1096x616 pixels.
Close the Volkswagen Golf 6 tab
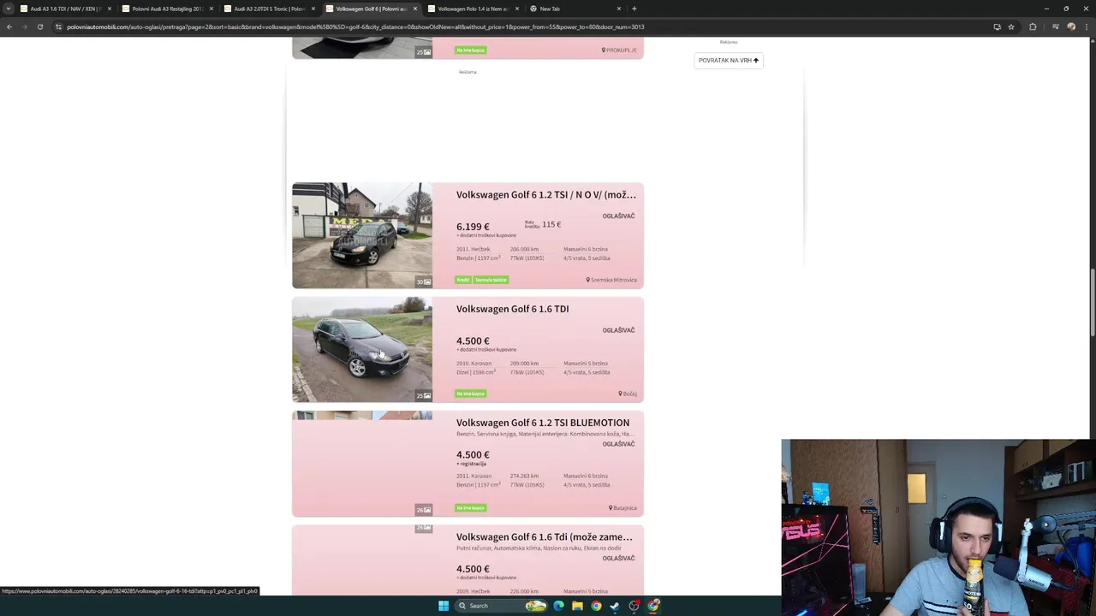tap(415, 9)
